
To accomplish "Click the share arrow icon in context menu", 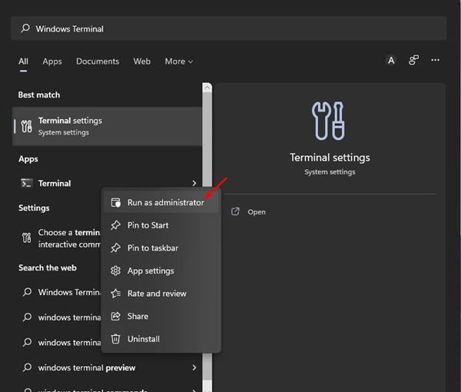I will tap(115, 316).
